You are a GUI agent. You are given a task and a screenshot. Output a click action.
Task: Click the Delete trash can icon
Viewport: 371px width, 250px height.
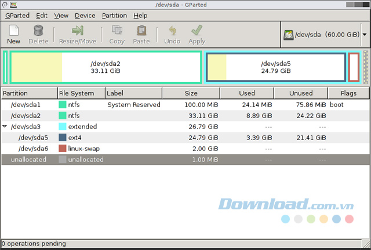[x=38, y=31]
